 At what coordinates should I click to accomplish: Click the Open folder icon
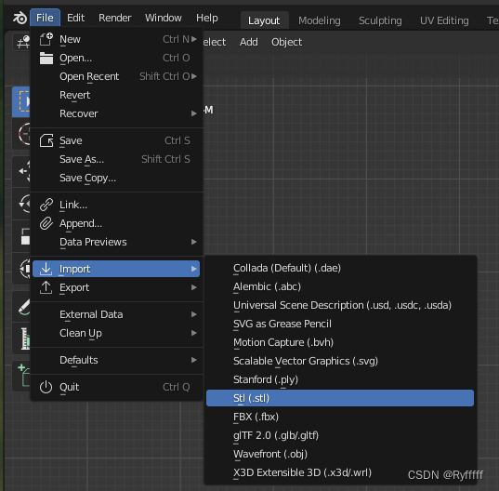[46, 58]
